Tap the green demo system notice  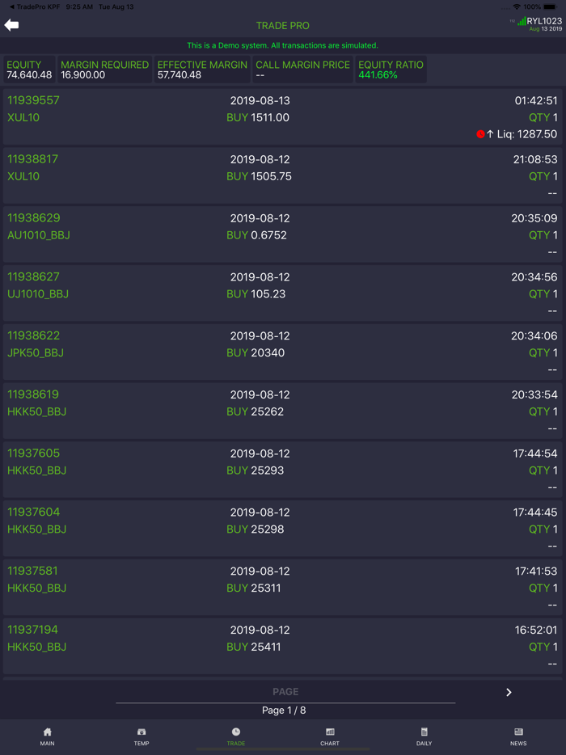(x=283, y=44)
